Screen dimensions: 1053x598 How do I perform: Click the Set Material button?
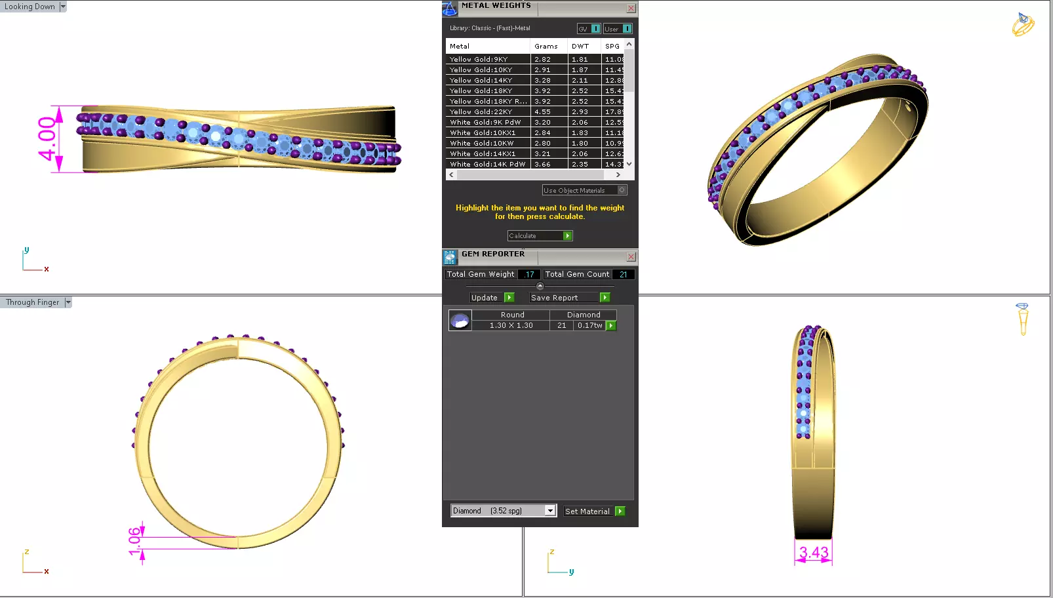click(x=595, y=511)
